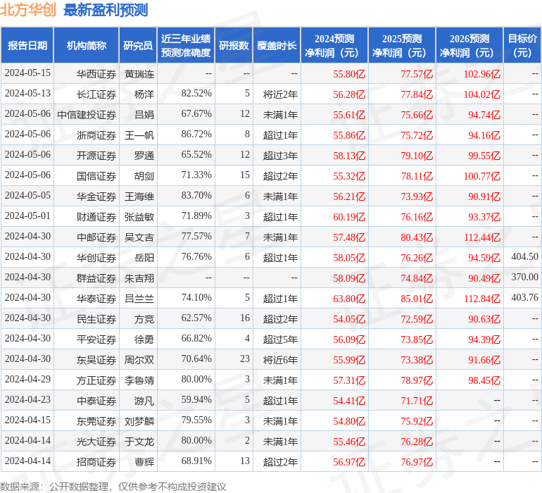Sort by the 研报数 column header

click(x=234, y=46)
